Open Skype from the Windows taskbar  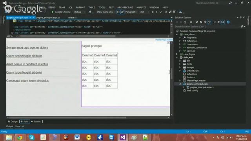point(32,137)
